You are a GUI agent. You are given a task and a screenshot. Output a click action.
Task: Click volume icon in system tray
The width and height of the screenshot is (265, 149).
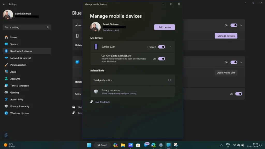239,145
